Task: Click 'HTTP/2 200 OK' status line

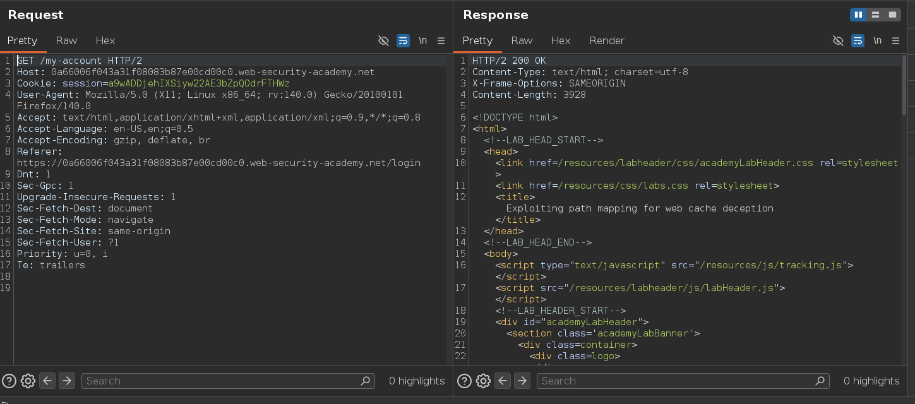Action: (x=509, y=61)
